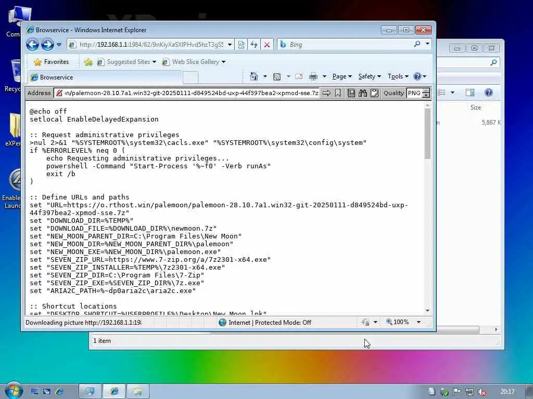Click the Bing search magnifier icon
The image size is (533, 399).
[x=417, y=44]
